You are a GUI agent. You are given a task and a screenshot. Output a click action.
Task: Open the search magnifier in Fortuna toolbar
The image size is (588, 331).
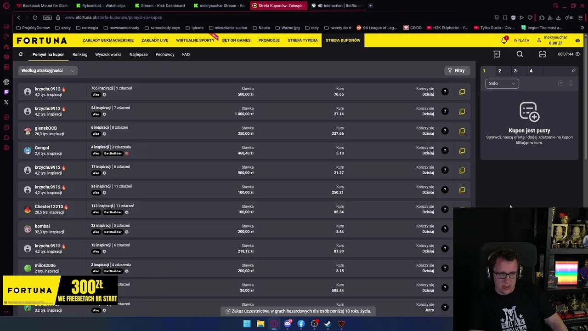[x=520, y=54]
